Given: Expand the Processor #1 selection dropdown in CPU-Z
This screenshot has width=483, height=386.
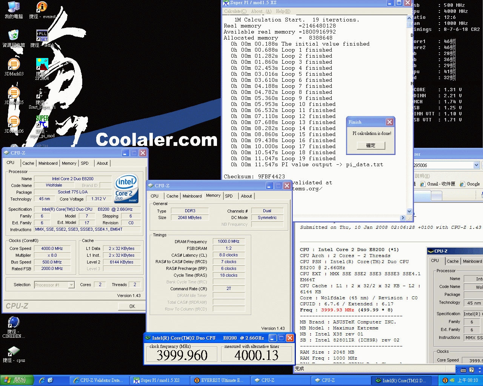Looking at the screenshot, I should (71, 285).
